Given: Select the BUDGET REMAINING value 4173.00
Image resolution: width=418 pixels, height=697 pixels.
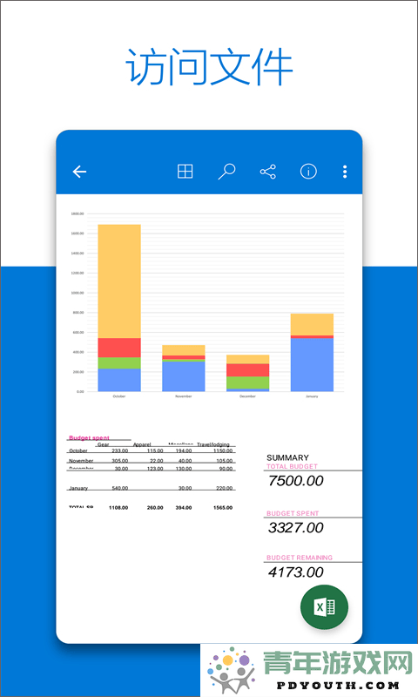Looking at the screenshot, I should pos(296,572).
